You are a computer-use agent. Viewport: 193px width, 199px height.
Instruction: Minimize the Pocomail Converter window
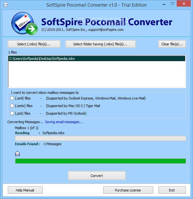click(x=164, y=4)
